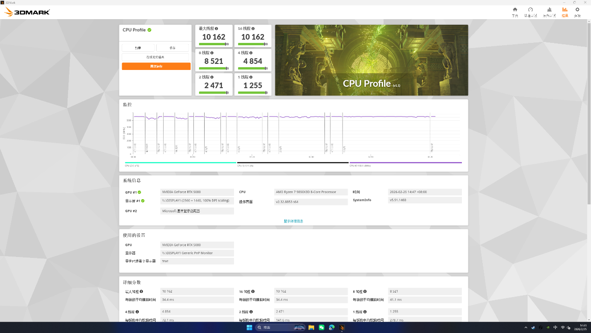This screenshot has width=591, height=333.
Task: Open the Windows Start menu
Action: coord(249,328)
